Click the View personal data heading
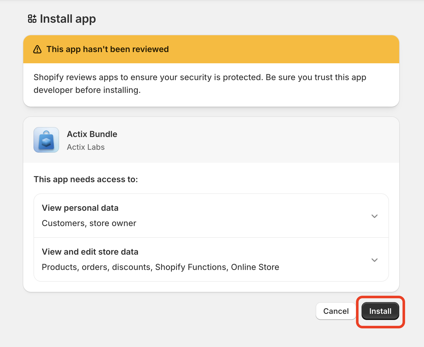 [x=80, y=208]
